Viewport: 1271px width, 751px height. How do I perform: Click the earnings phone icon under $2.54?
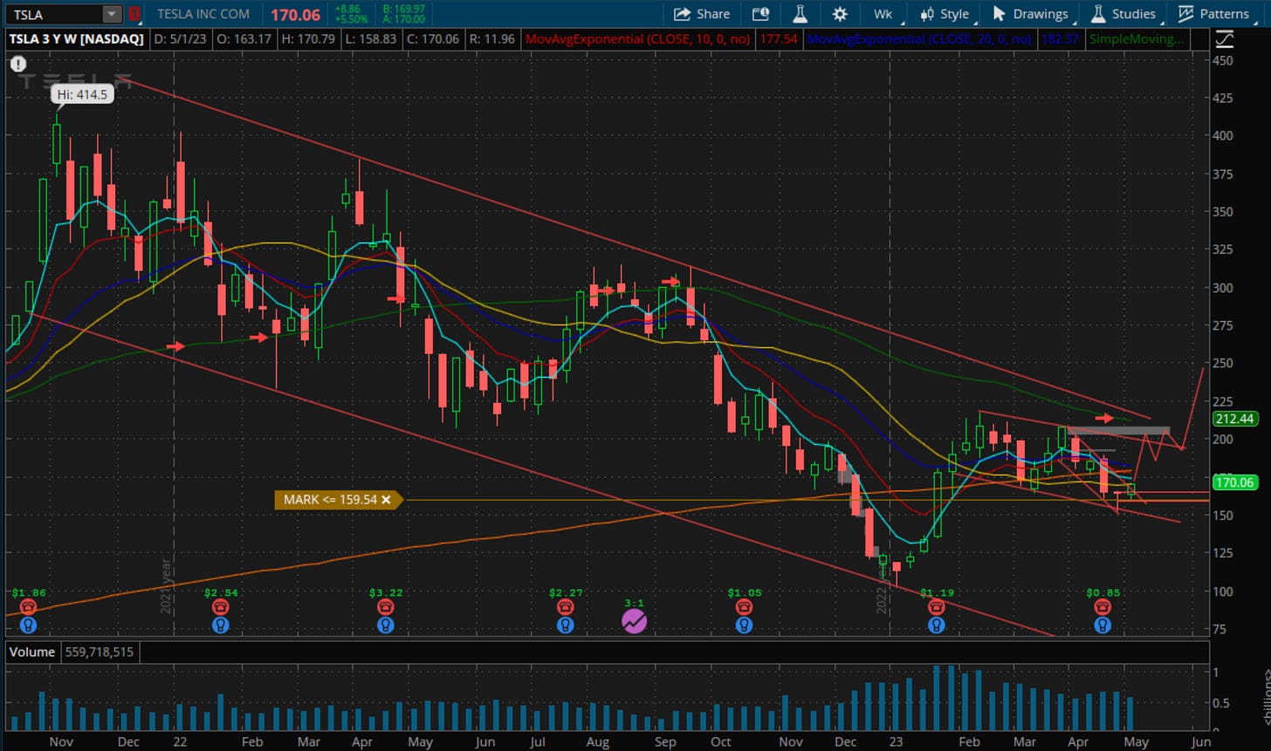pyautogui.click(x=220, y=608)
